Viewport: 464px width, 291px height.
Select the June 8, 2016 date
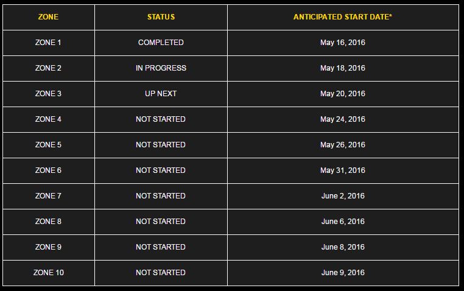[343, 247]
